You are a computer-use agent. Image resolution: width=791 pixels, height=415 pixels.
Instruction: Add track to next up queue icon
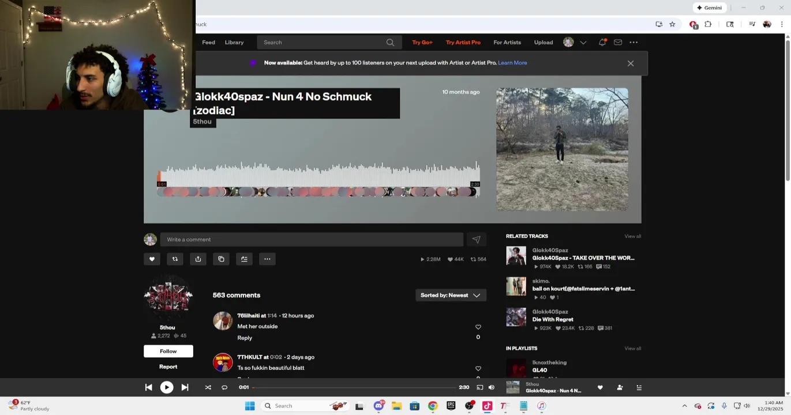click(244, 259)
